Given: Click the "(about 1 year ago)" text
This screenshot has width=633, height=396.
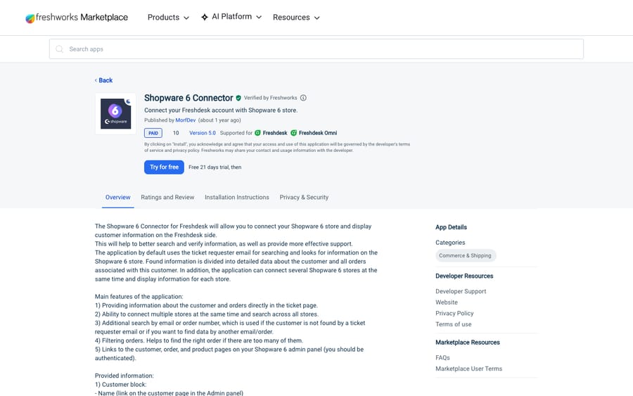Looking at the screenshot, I should 219,120.
